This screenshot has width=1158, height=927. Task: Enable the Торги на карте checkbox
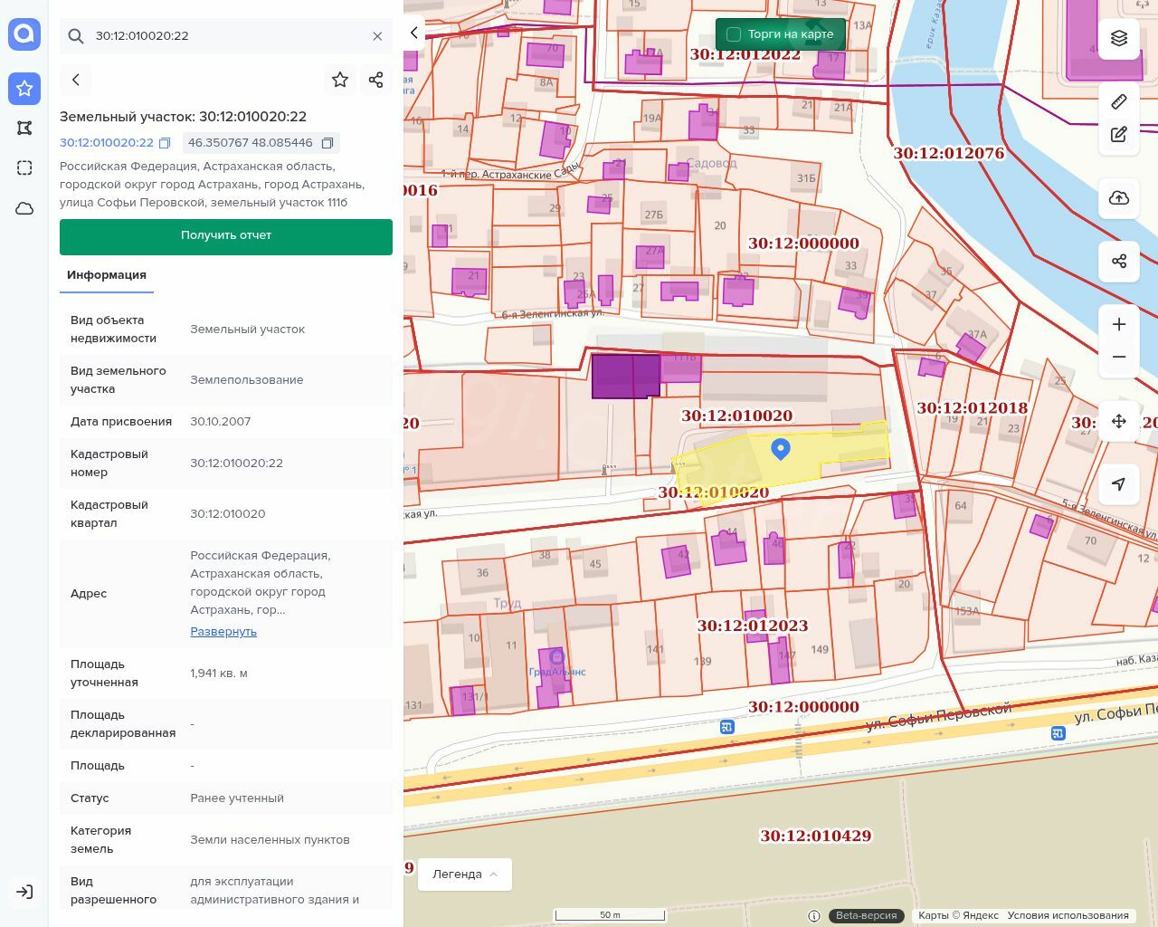734,34
